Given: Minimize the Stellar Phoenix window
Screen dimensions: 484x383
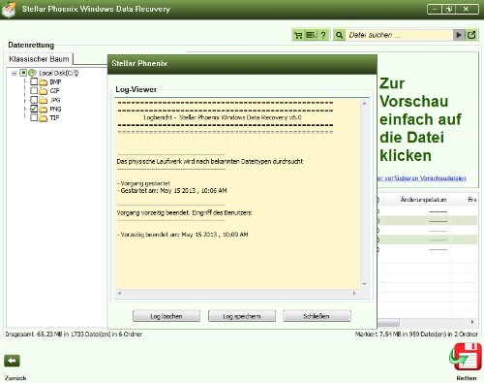Looking at the screenshot, I should click(435, 9).
